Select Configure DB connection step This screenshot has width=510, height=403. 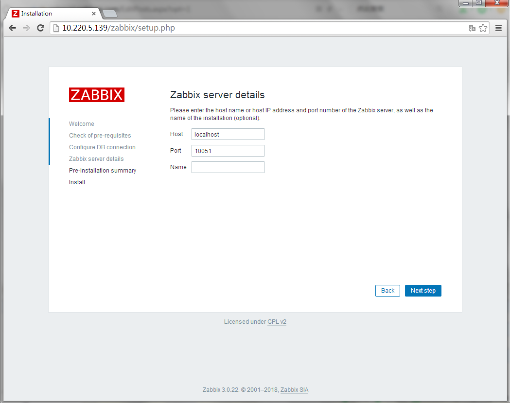click(102, 147)
